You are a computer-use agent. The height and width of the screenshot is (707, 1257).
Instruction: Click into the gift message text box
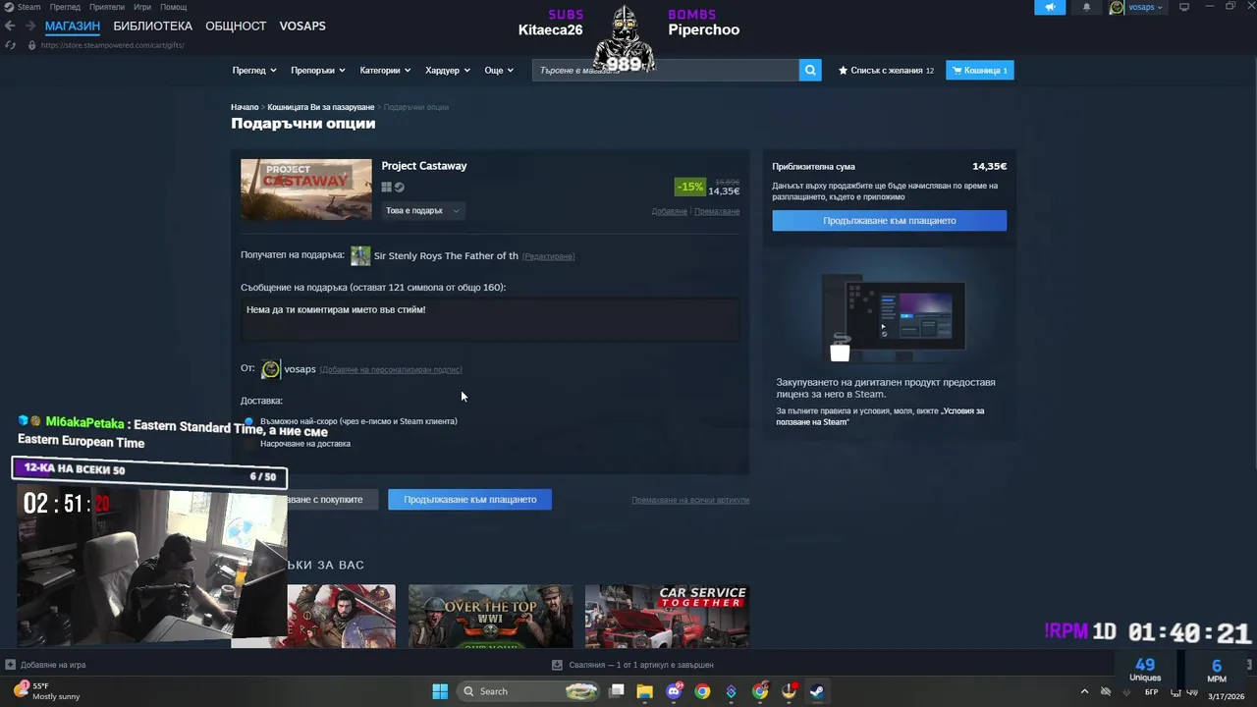click(x=490, y=320)
